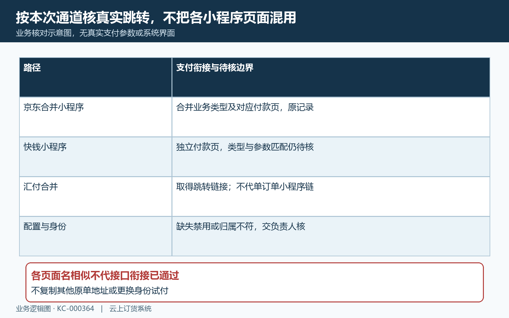The image size is (509, 318).
Task: Select the 汇付合并 row cell
Action: (95, 197)
